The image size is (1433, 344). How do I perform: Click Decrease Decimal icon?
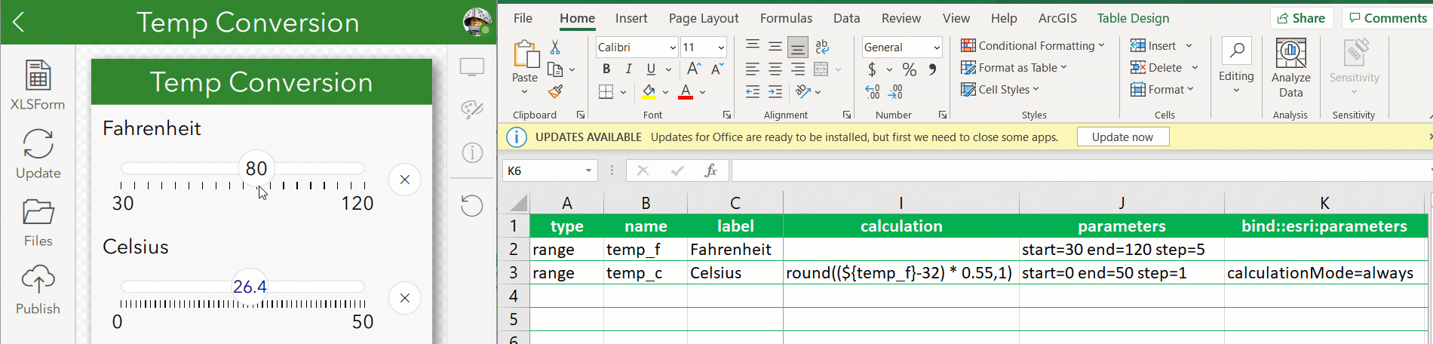point(896,92)
